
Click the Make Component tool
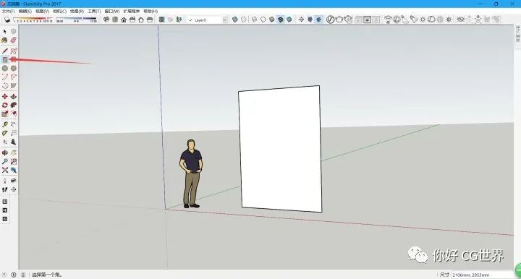tap(13, 32)
